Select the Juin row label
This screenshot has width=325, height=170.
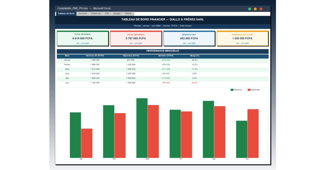coord(67,83)
